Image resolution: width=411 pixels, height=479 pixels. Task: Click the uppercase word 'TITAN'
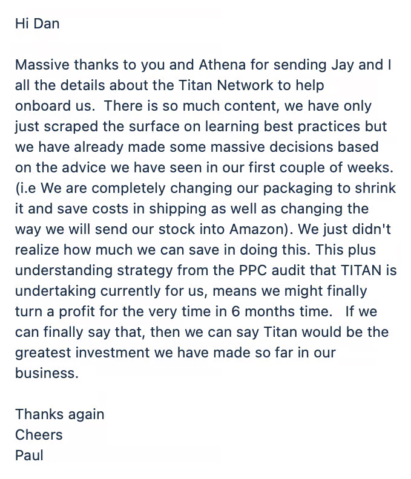click(x=361, y=270)
